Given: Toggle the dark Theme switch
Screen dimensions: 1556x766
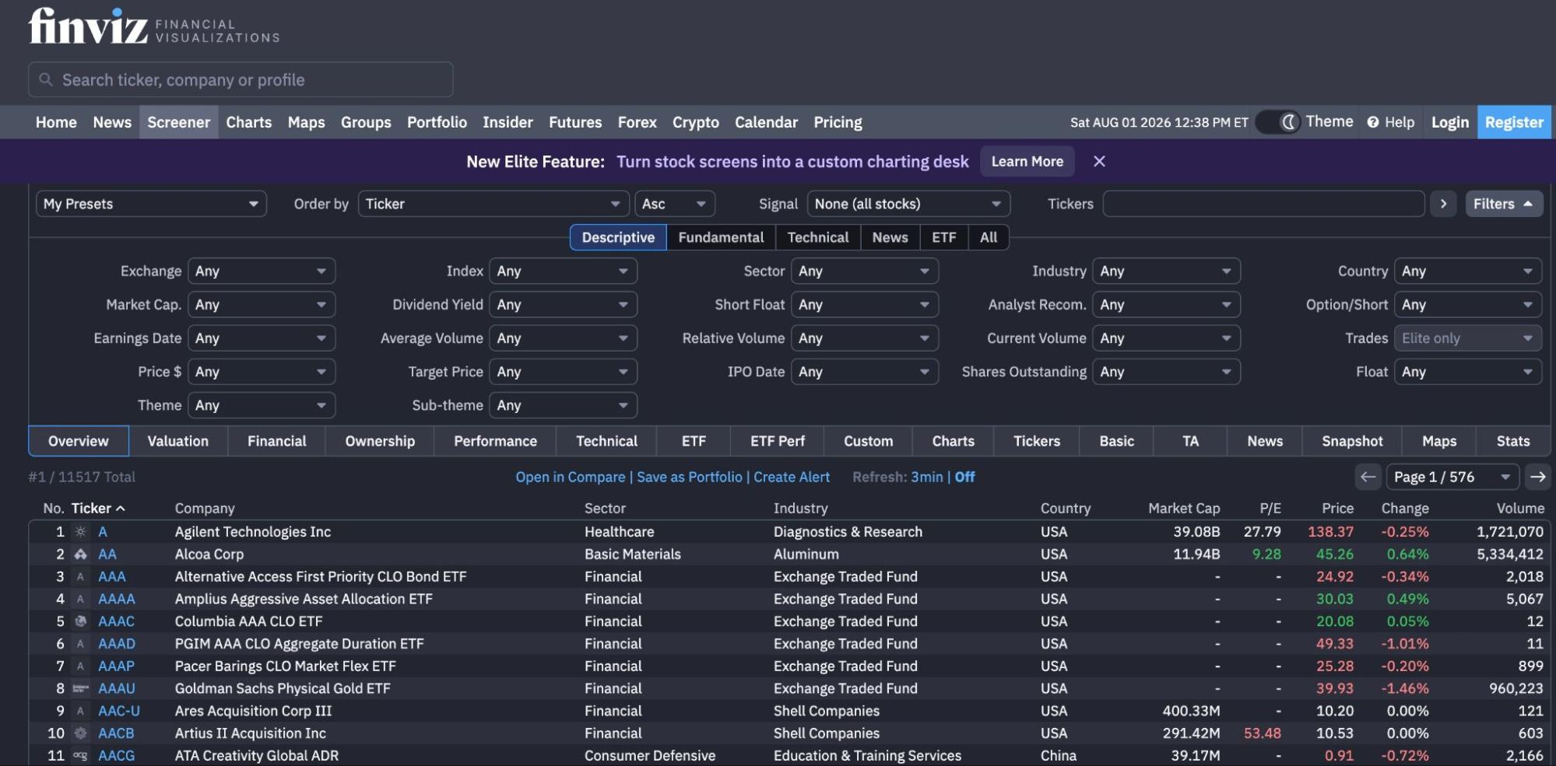Looking at the screenshot, I should coord(1278,122).
